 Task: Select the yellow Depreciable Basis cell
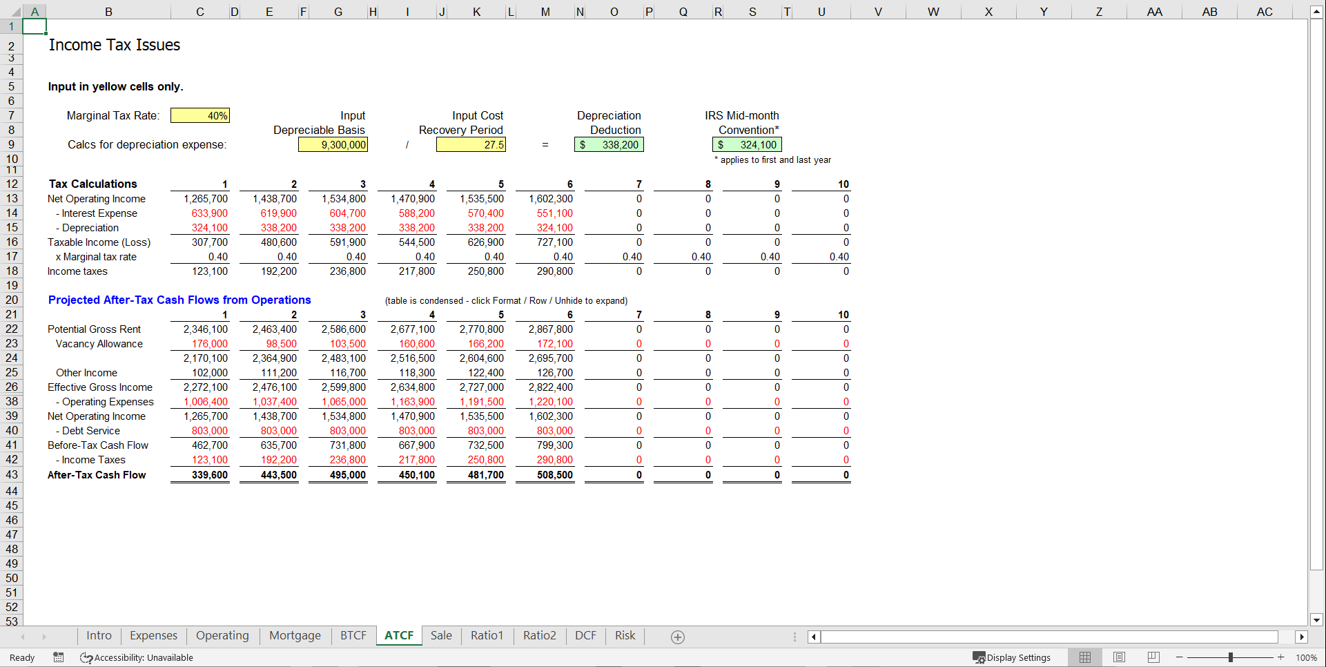(x=333, y=144)
